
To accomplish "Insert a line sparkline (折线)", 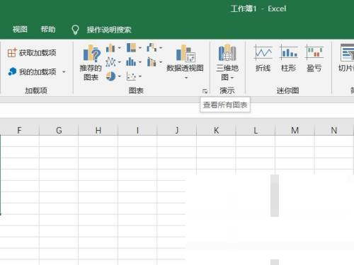I will (263, 59).
